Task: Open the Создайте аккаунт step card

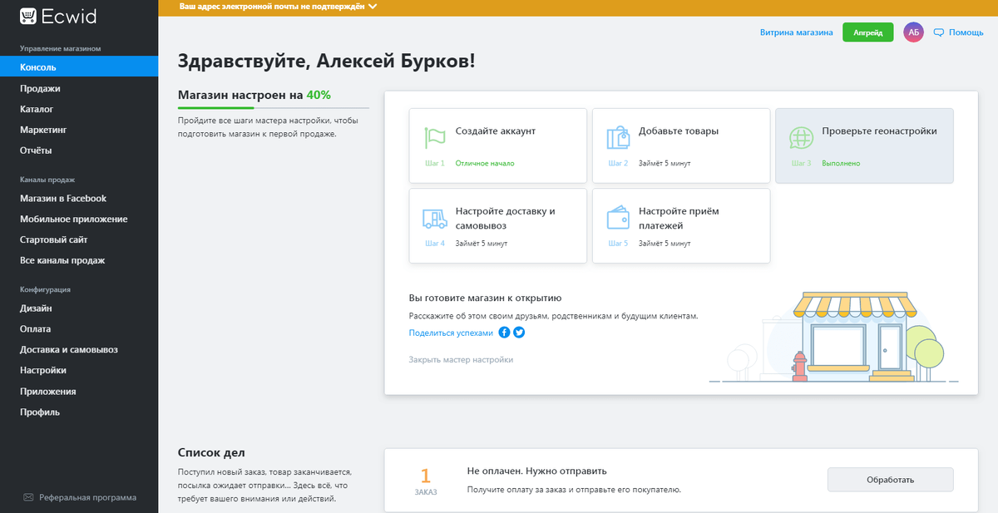Action: 497,146
